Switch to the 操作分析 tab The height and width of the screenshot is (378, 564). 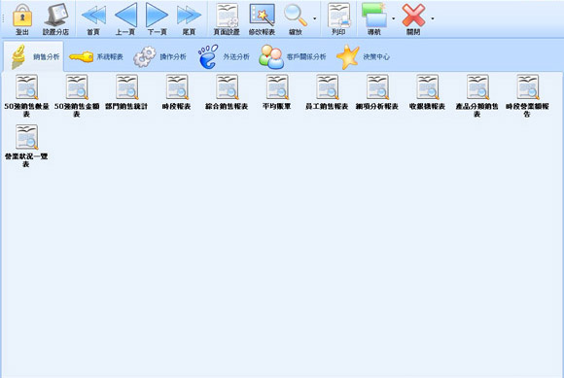[x=160, y=56]
